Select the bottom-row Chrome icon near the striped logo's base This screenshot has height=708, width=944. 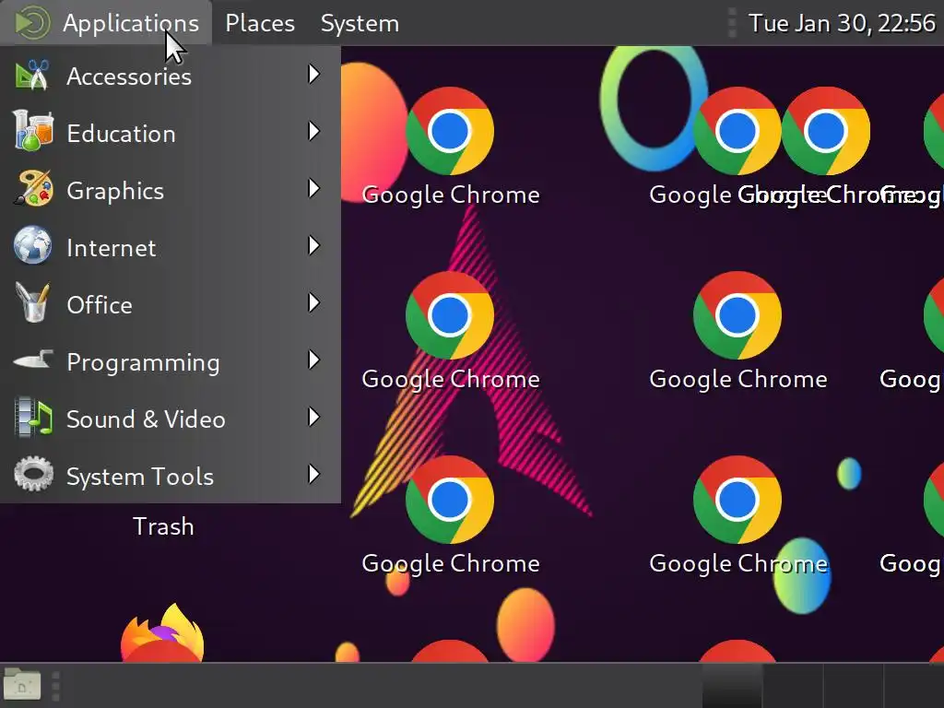tap(450, 499)
